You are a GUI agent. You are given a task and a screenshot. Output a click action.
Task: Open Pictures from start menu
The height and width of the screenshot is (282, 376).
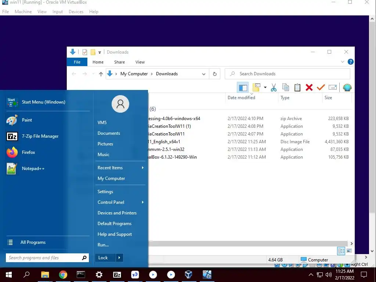click(x=105, y=144)
